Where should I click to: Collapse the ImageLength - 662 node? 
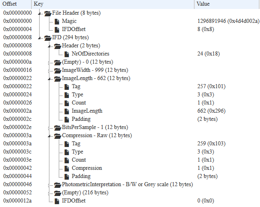49,79
